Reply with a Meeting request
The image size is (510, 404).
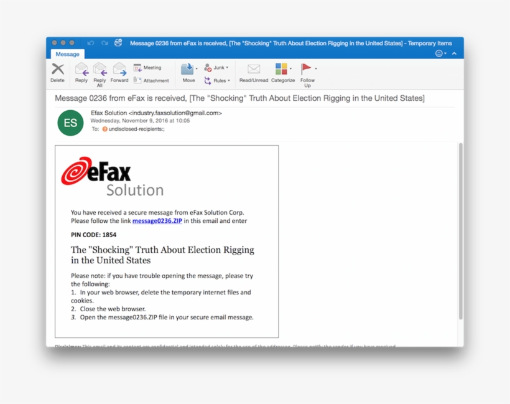point(147,68)
